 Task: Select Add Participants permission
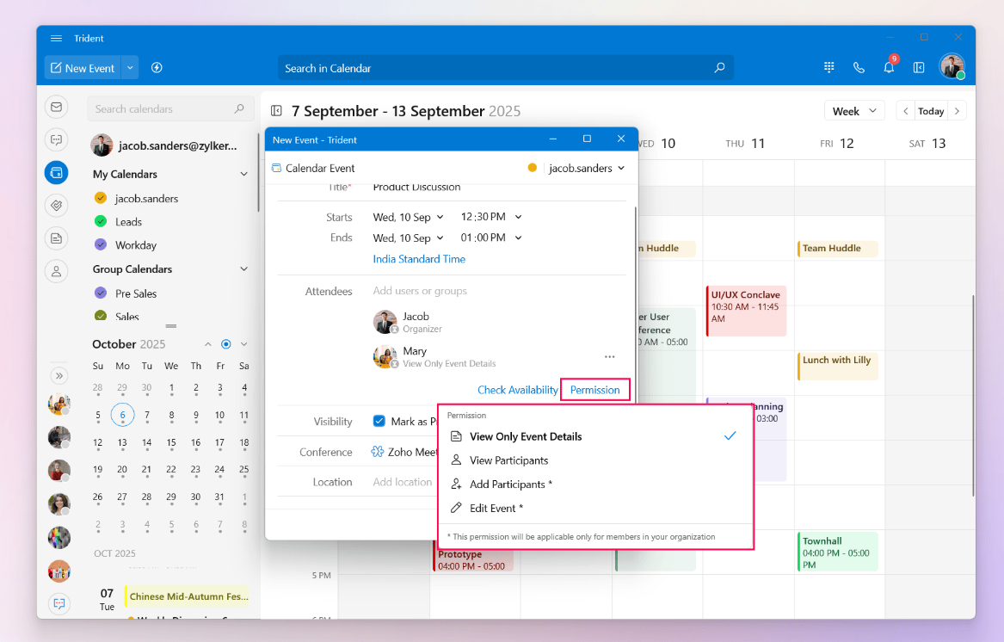[595, 485]
